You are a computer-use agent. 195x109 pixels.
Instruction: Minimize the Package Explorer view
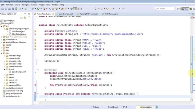[25, 13]
